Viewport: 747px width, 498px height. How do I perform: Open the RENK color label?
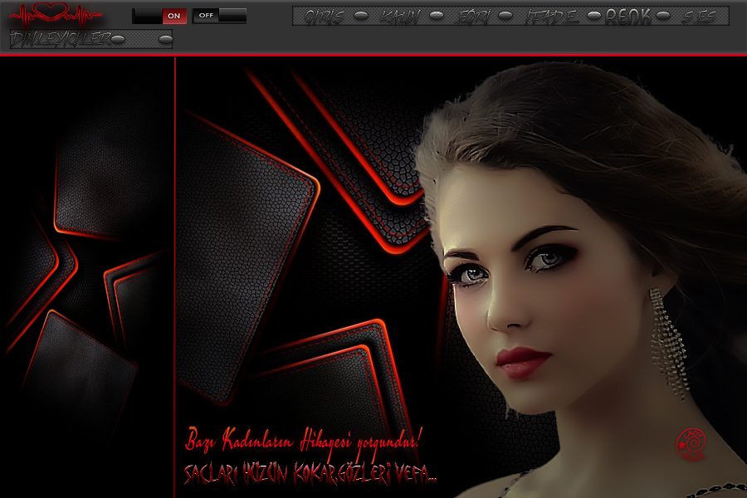point(627,16)
